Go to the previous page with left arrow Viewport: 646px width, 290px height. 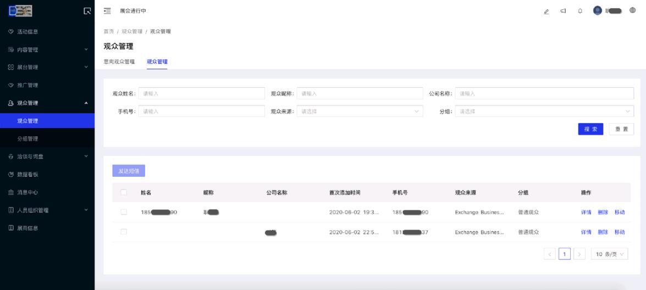click(550, 254)
